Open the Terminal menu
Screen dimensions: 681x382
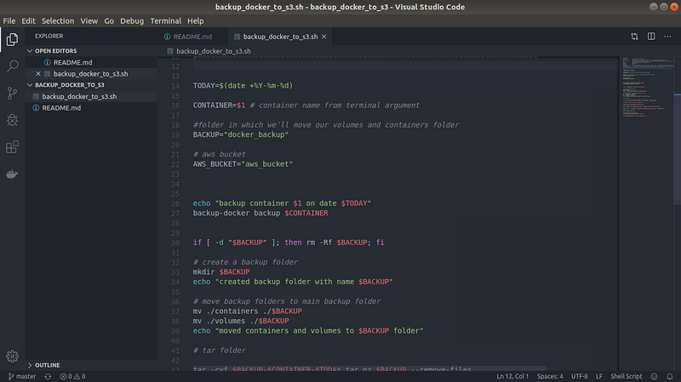(165, 20)
